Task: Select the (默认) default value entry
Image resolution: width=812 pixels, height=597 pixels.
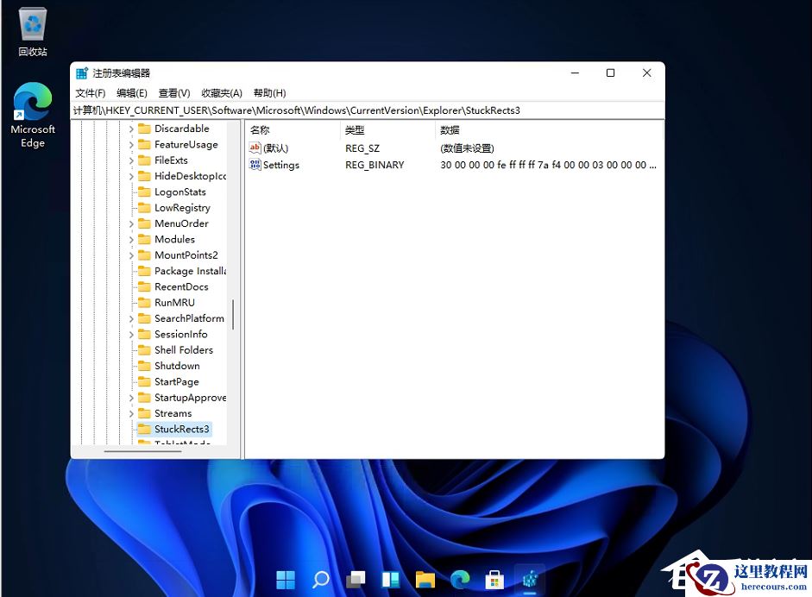Action: pos(273,148)
